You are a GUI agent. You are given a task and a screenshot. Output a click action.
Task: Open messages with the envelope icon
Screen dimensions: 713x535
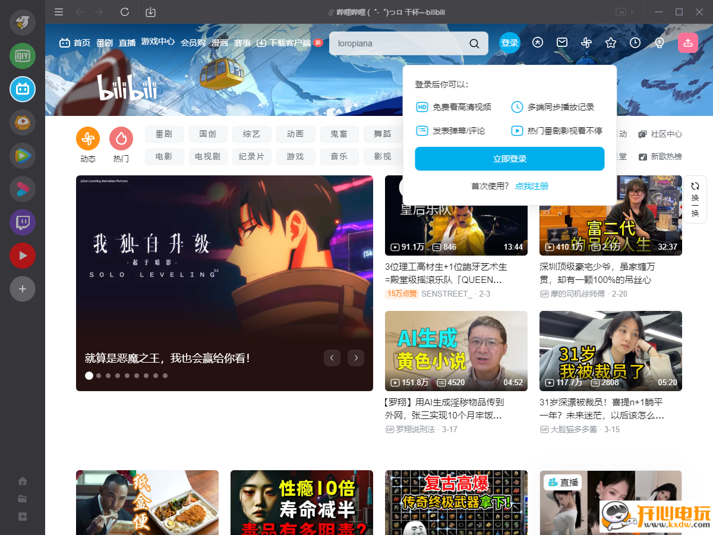(x=561, y=42)
